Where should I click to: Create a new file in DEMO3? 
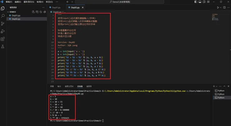(x=33, y=12)
